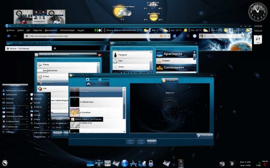Click the Avanzadas button
Screen dimensions: 270x168
click(x=205, y=136)
